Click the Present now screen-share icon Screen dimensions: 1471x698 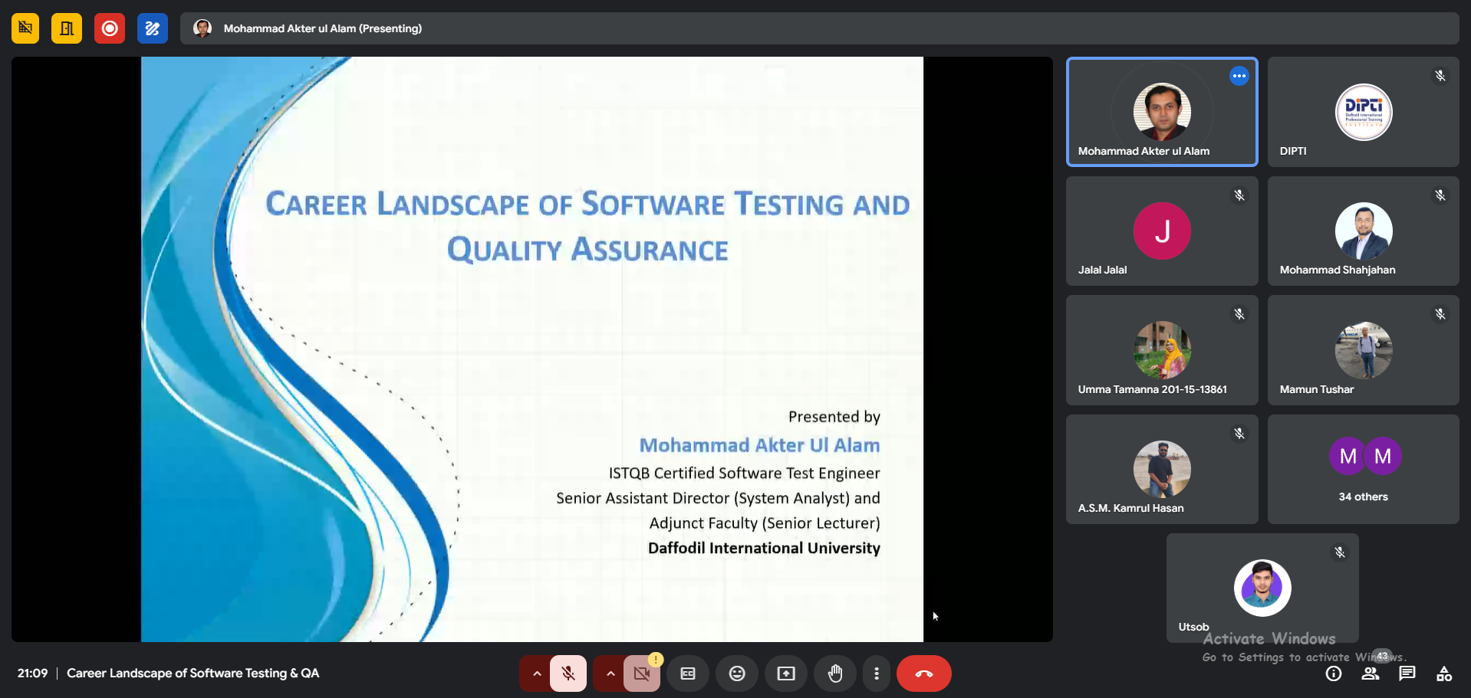786,673
